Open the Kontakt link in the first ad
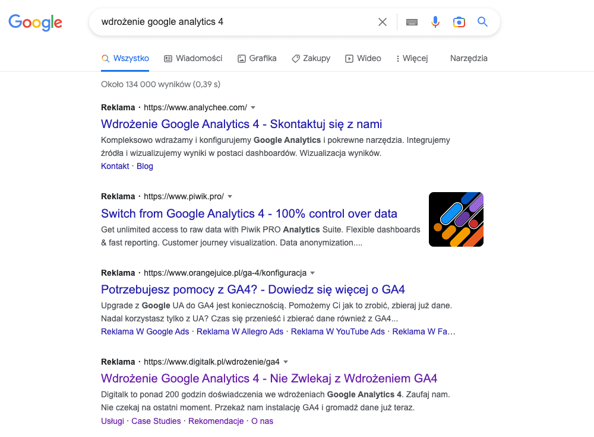The height and width of the screenshot is (437, 594). (115, 166)
